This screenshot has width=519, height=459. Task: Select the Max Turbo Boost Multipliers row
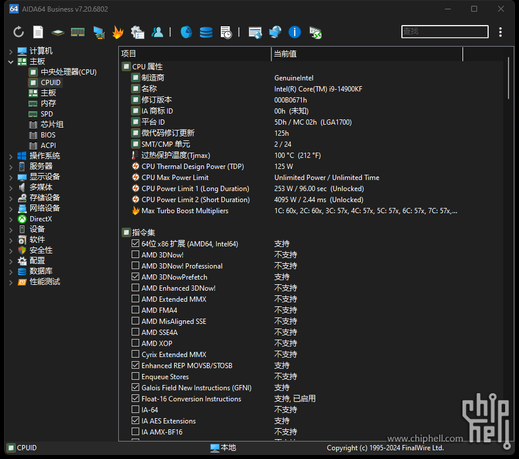pyautogui.click(x=295, y=211)
